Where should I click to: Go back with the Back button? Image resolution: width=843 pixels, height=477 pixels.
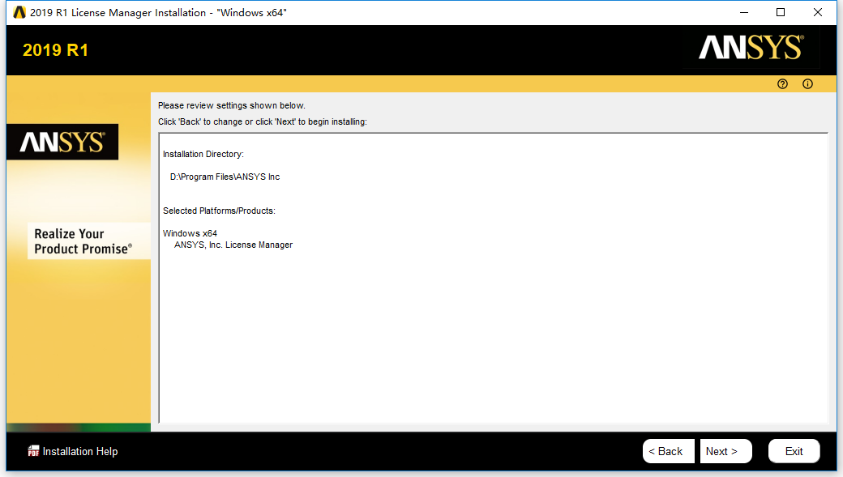pos(668,451)
